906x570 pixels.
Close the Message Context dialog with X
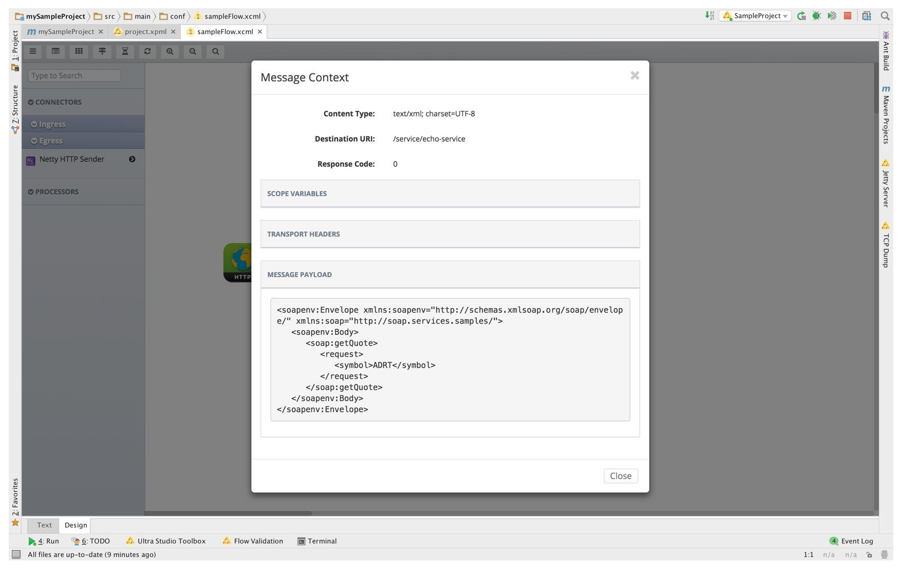(x=635, y=75)
